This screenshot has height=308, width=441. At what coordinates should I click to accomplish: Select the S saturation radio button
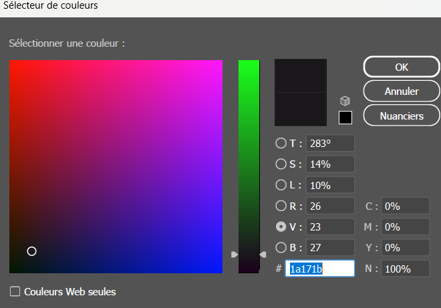[281, 164]
